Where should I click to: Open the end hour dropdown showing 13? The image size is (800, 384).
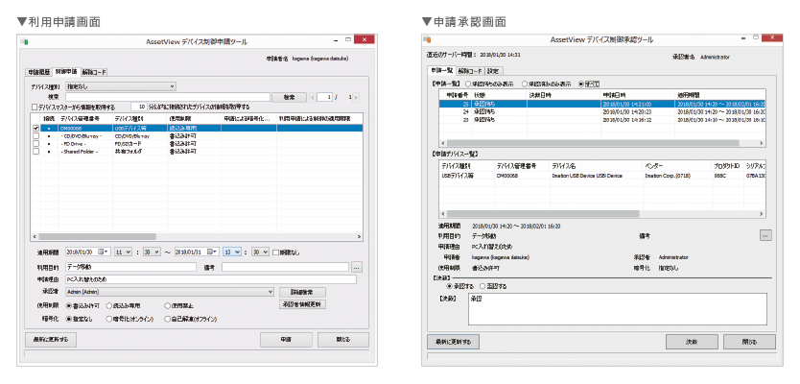[x=232, y=252]
